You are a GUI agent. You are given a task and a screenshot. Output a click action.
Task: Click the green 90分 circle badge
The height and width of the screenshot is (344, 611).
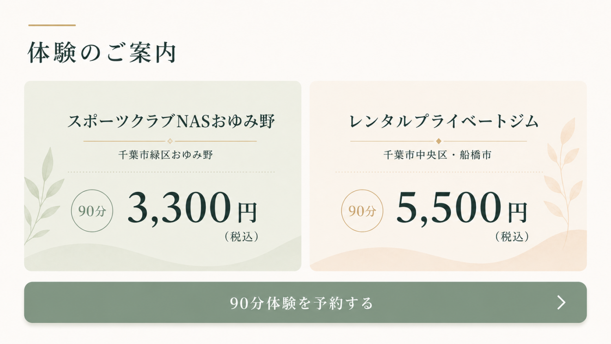coord(92,211)
